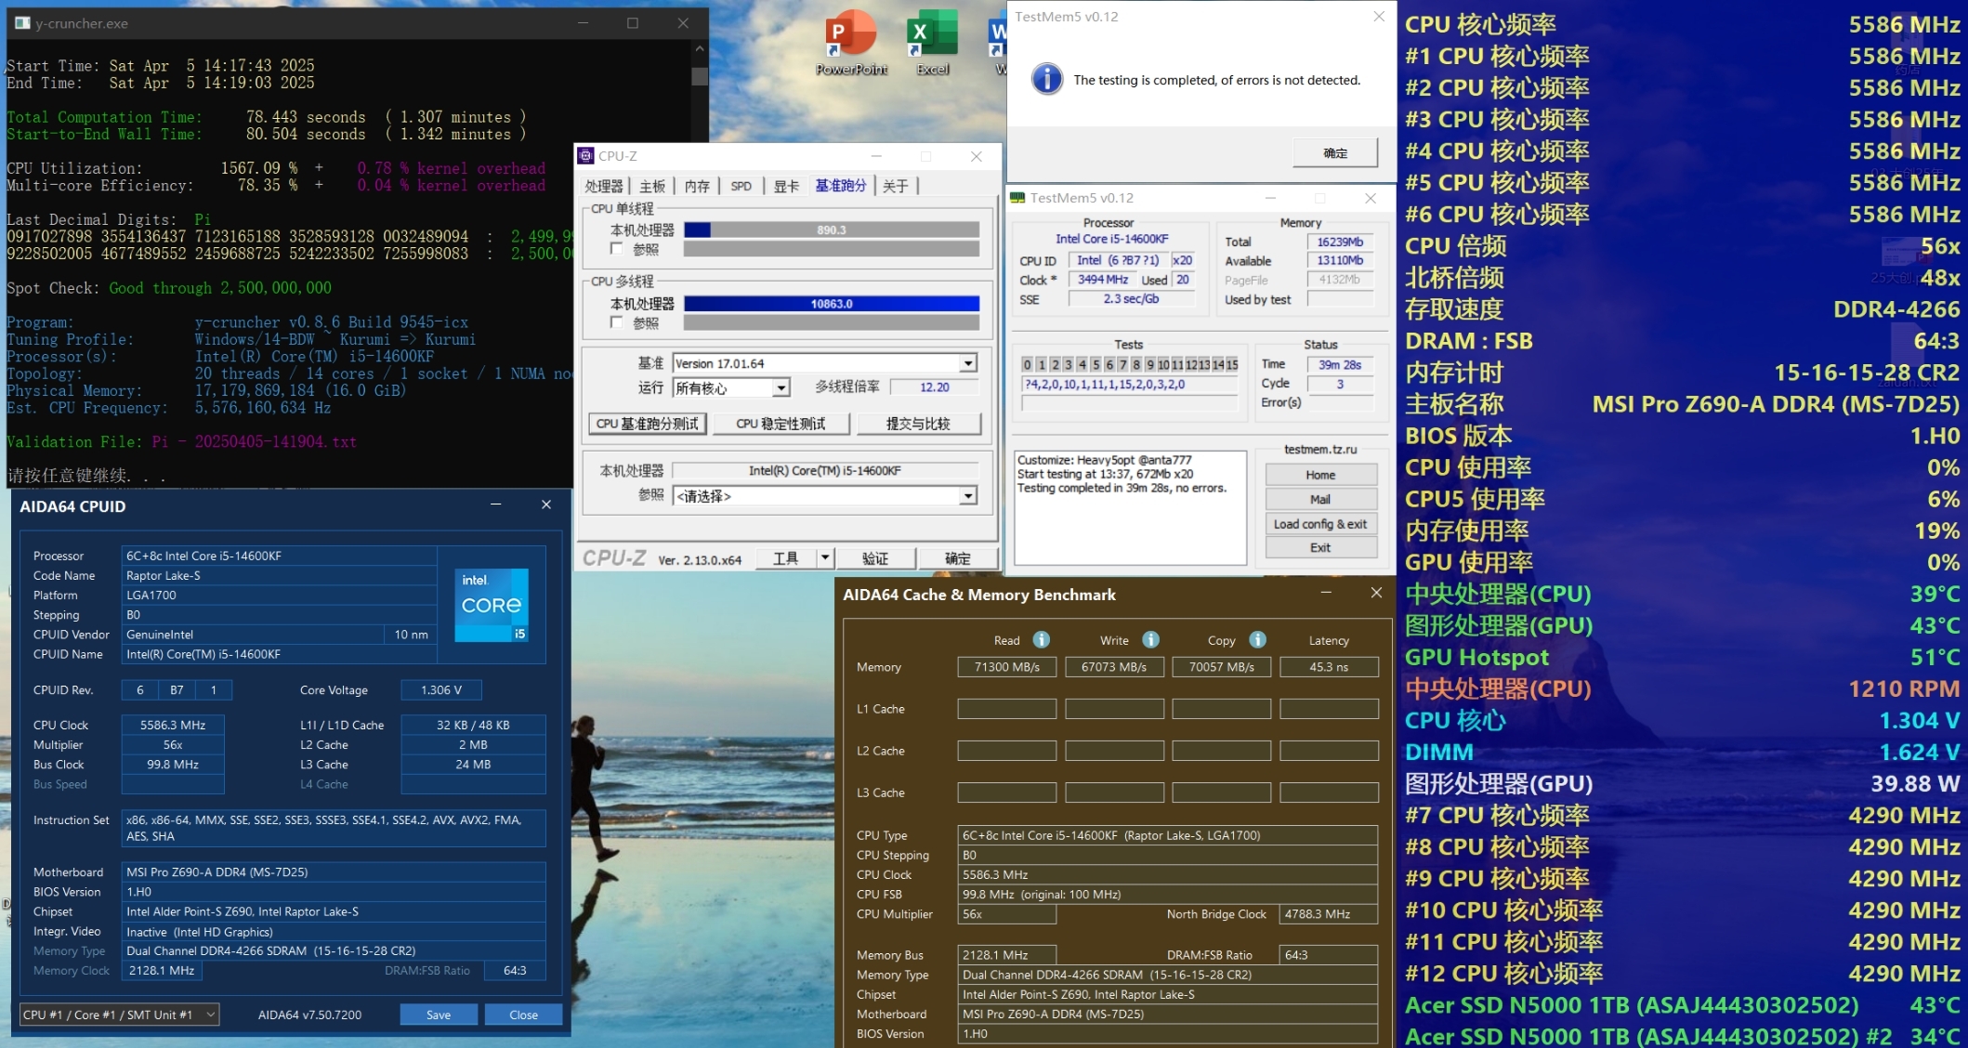The image size is (1968, 1048).
Task: Close the AIDA64 CPUID window
Action: (x=546, y=504)
